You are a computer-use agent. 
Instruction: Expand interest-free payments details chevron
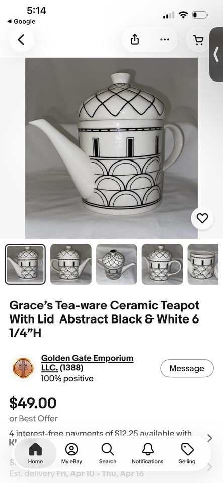click(210, 438)
